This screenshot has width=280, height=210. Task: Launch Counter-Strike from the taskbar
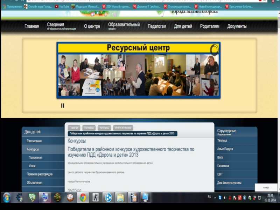[96, 198]
